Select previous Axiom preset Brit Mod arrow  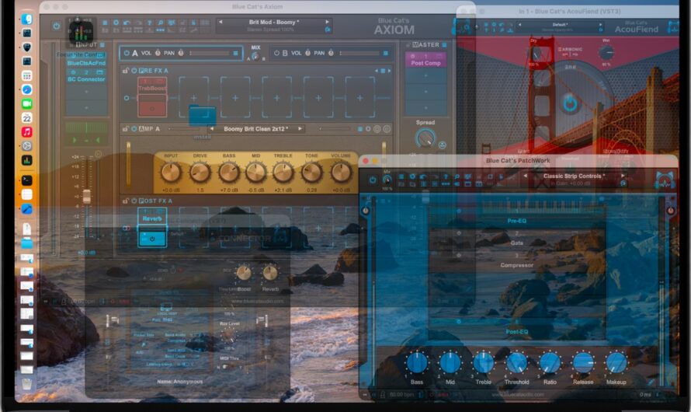click(x=220, y=22)
